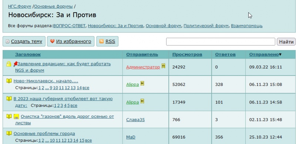The height and width of the screenshot is (144, 296).
Task: Click the heart icon on Из избранного
Action: [x=52, y=41]
